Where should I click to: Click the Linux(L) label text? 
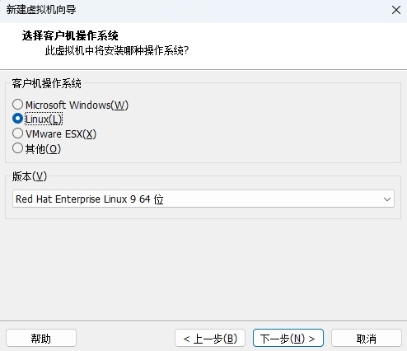point(44,119)
